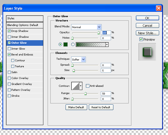168x135 pixels.
Task: Click the style preview thumbnail
Action: click(147, 52)
